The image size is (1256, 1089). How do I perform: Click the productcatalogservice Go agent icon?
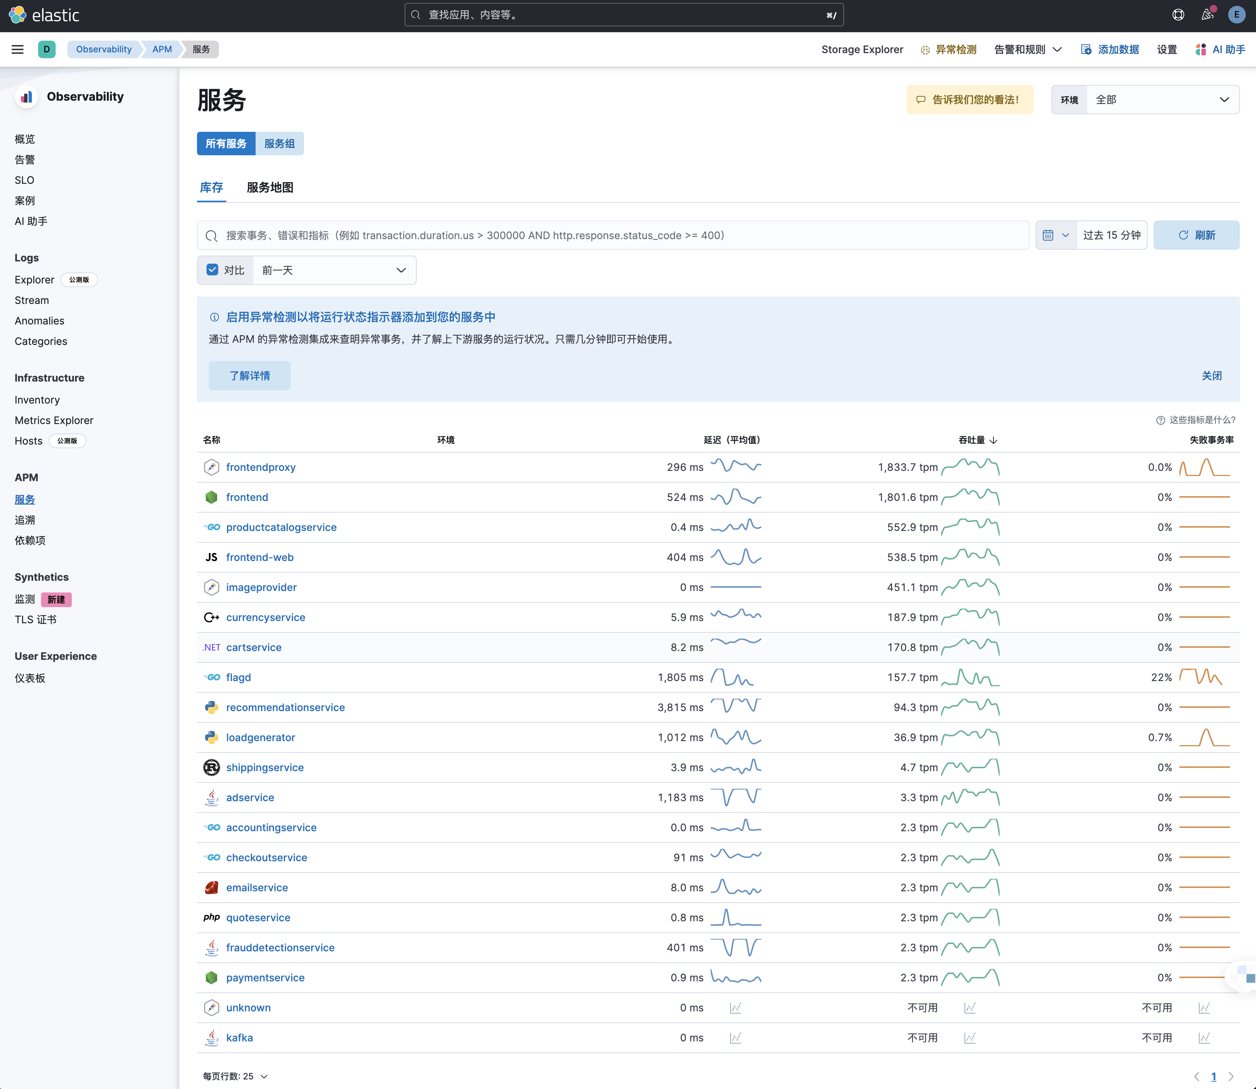[x=211, y=528]
